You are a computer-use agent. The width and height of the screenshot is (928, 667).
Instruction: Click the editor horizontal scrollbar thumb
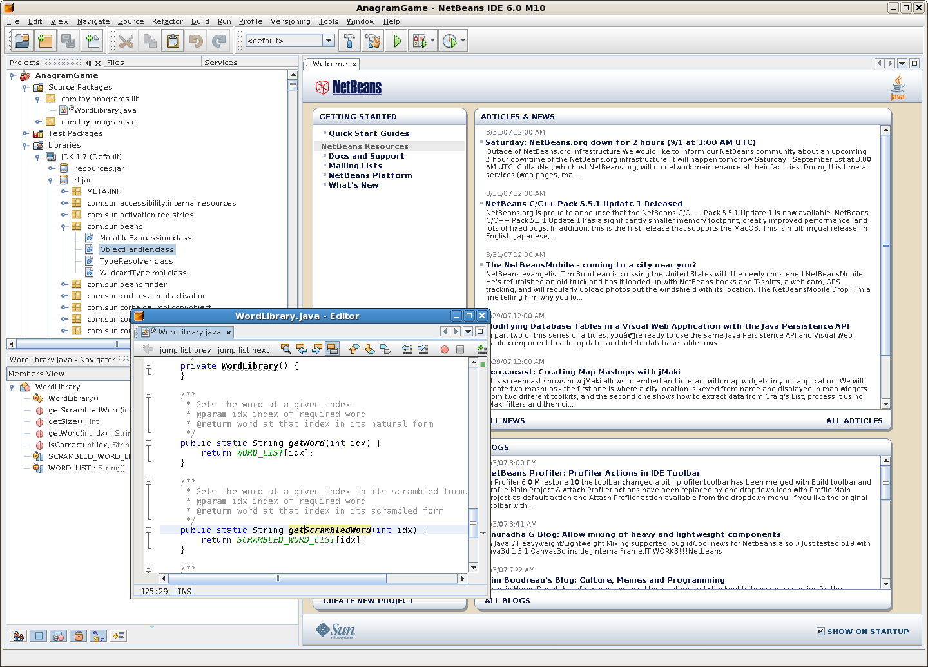(x=278, y=578)
